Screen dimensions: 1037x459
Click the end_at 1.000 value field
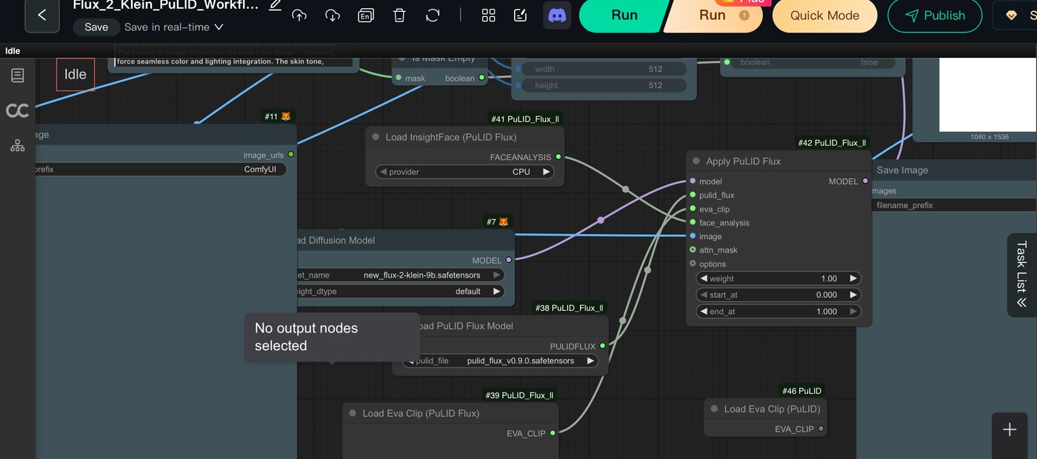(x=778, y=311)
